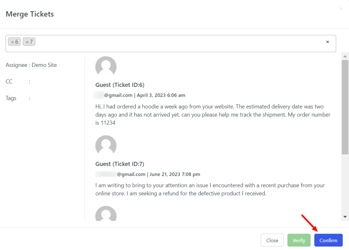Click the partially visible bottom avatar

pyautogui.click(x=106, y=214)
